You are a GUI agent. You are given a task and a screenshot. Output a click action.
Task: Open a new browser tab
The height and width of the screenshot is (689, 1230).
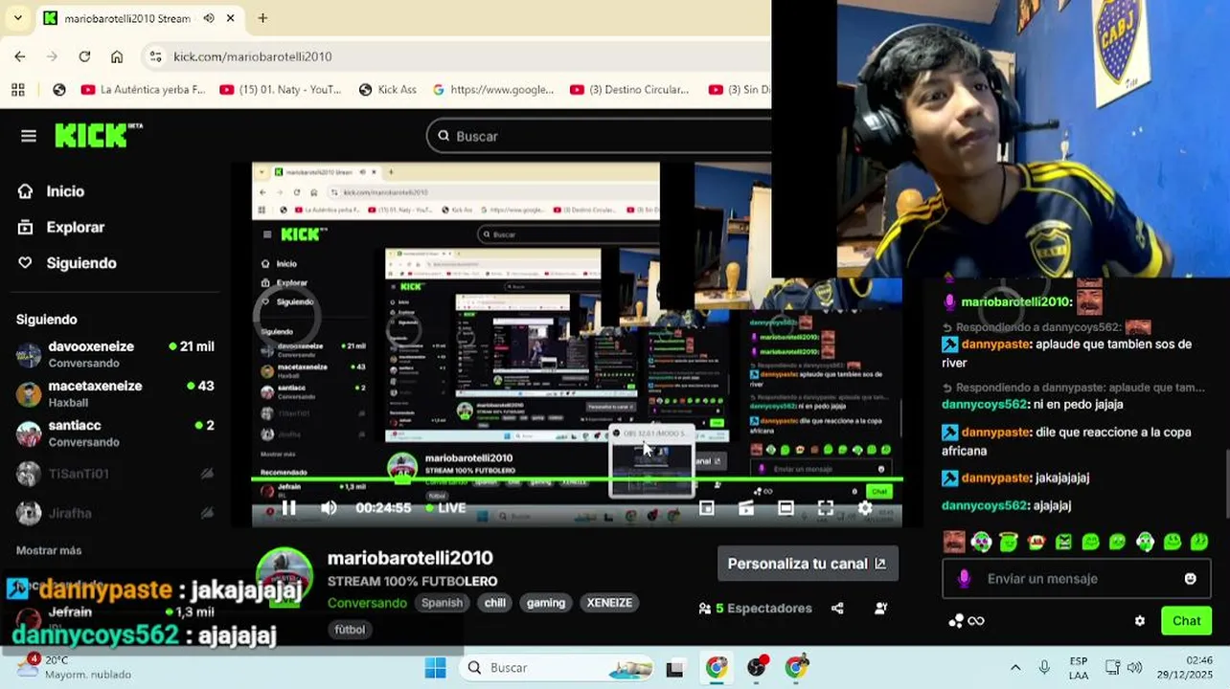click(262, 18)
